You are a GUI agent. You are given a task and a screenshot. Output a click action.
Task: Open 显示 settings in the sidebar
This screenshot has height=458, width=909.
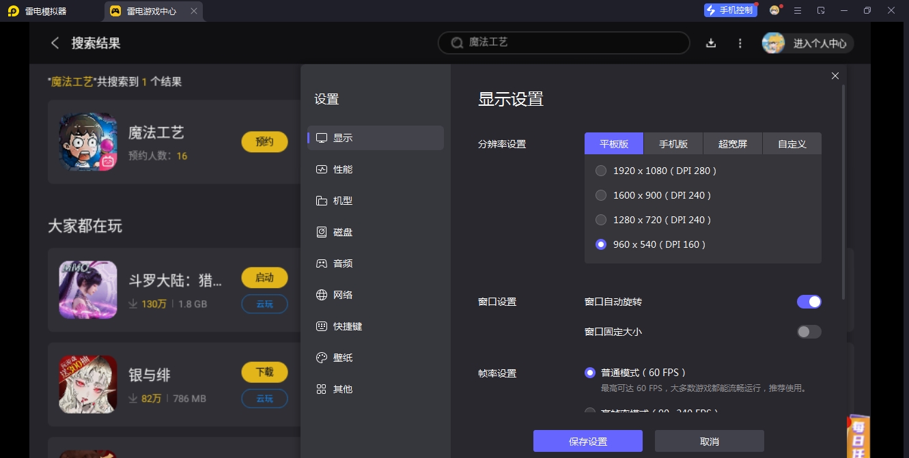click(376, 138)
